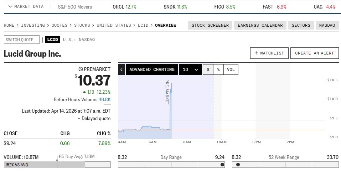Switch chart to dollar view

point(208,69)
